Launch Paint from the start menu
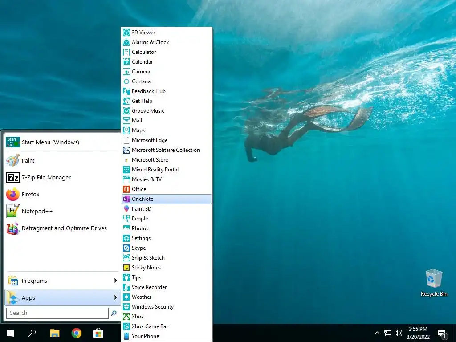This screenshot has width=456, height=342. pos(62,160)
